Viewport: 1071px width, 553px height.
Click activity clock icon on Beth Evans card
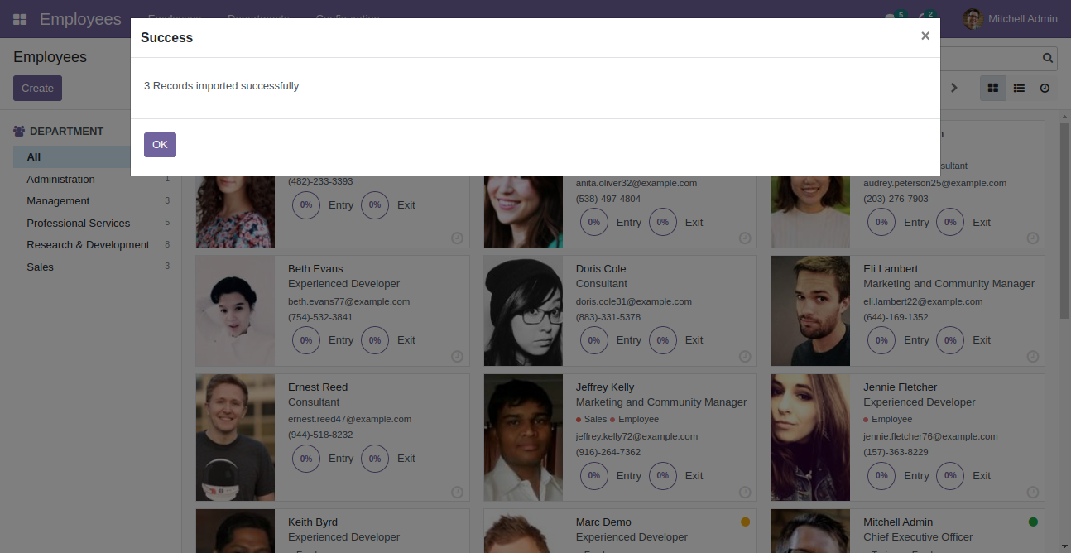(x=457, y=356)
